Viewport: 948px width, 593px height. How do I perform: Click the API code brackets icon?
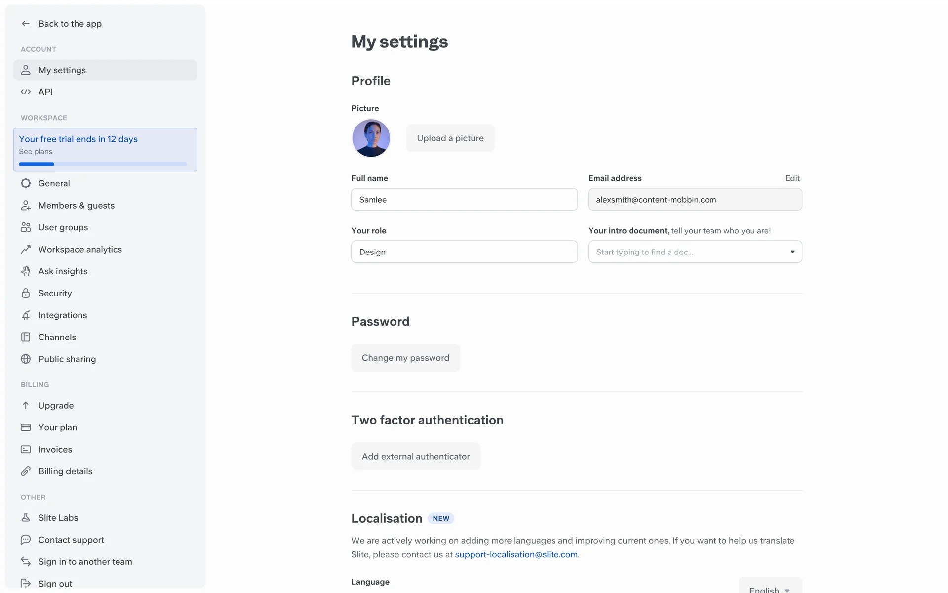coord(26,92)
